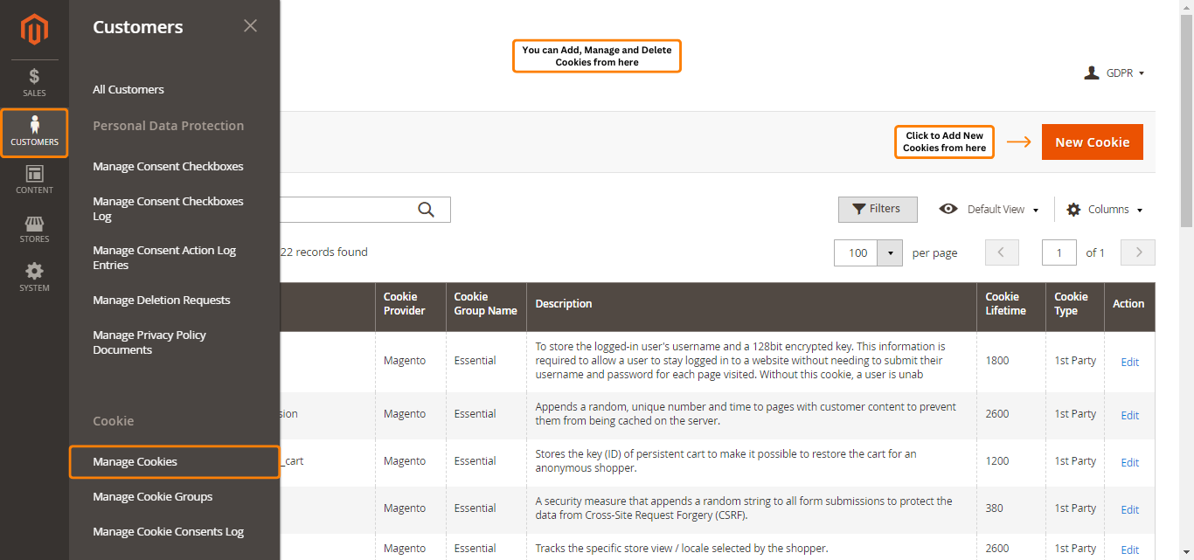Open the Columns gear dropdown
Viewport: 1194px width, 560px height.
(x=1105, y=210)
